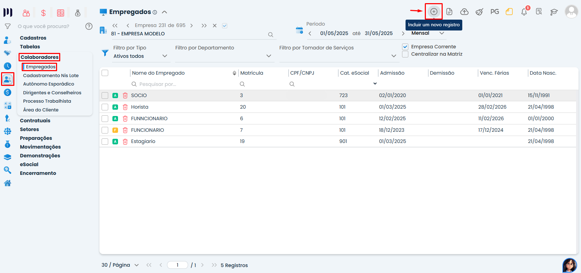Viewport: 581px width, 273px height.
Task: Open the Contratuais menu section
Action: (x=35, y=121)
